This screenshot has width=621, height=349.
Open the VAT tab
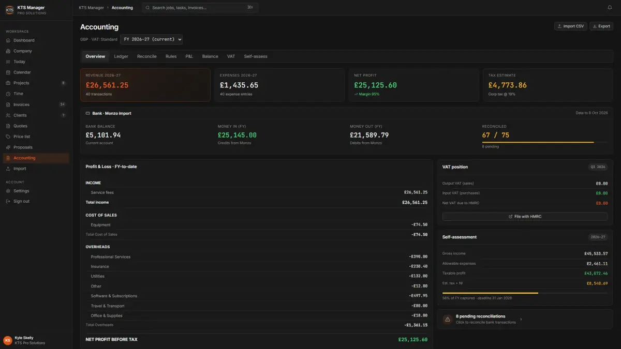pos(231,56)
